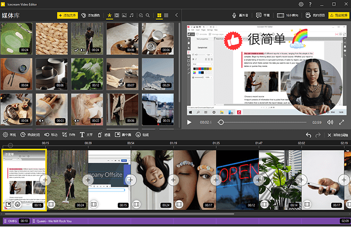351x227 pixels.
Task: Switch media library to small grid view
Action: pos(166,15)
